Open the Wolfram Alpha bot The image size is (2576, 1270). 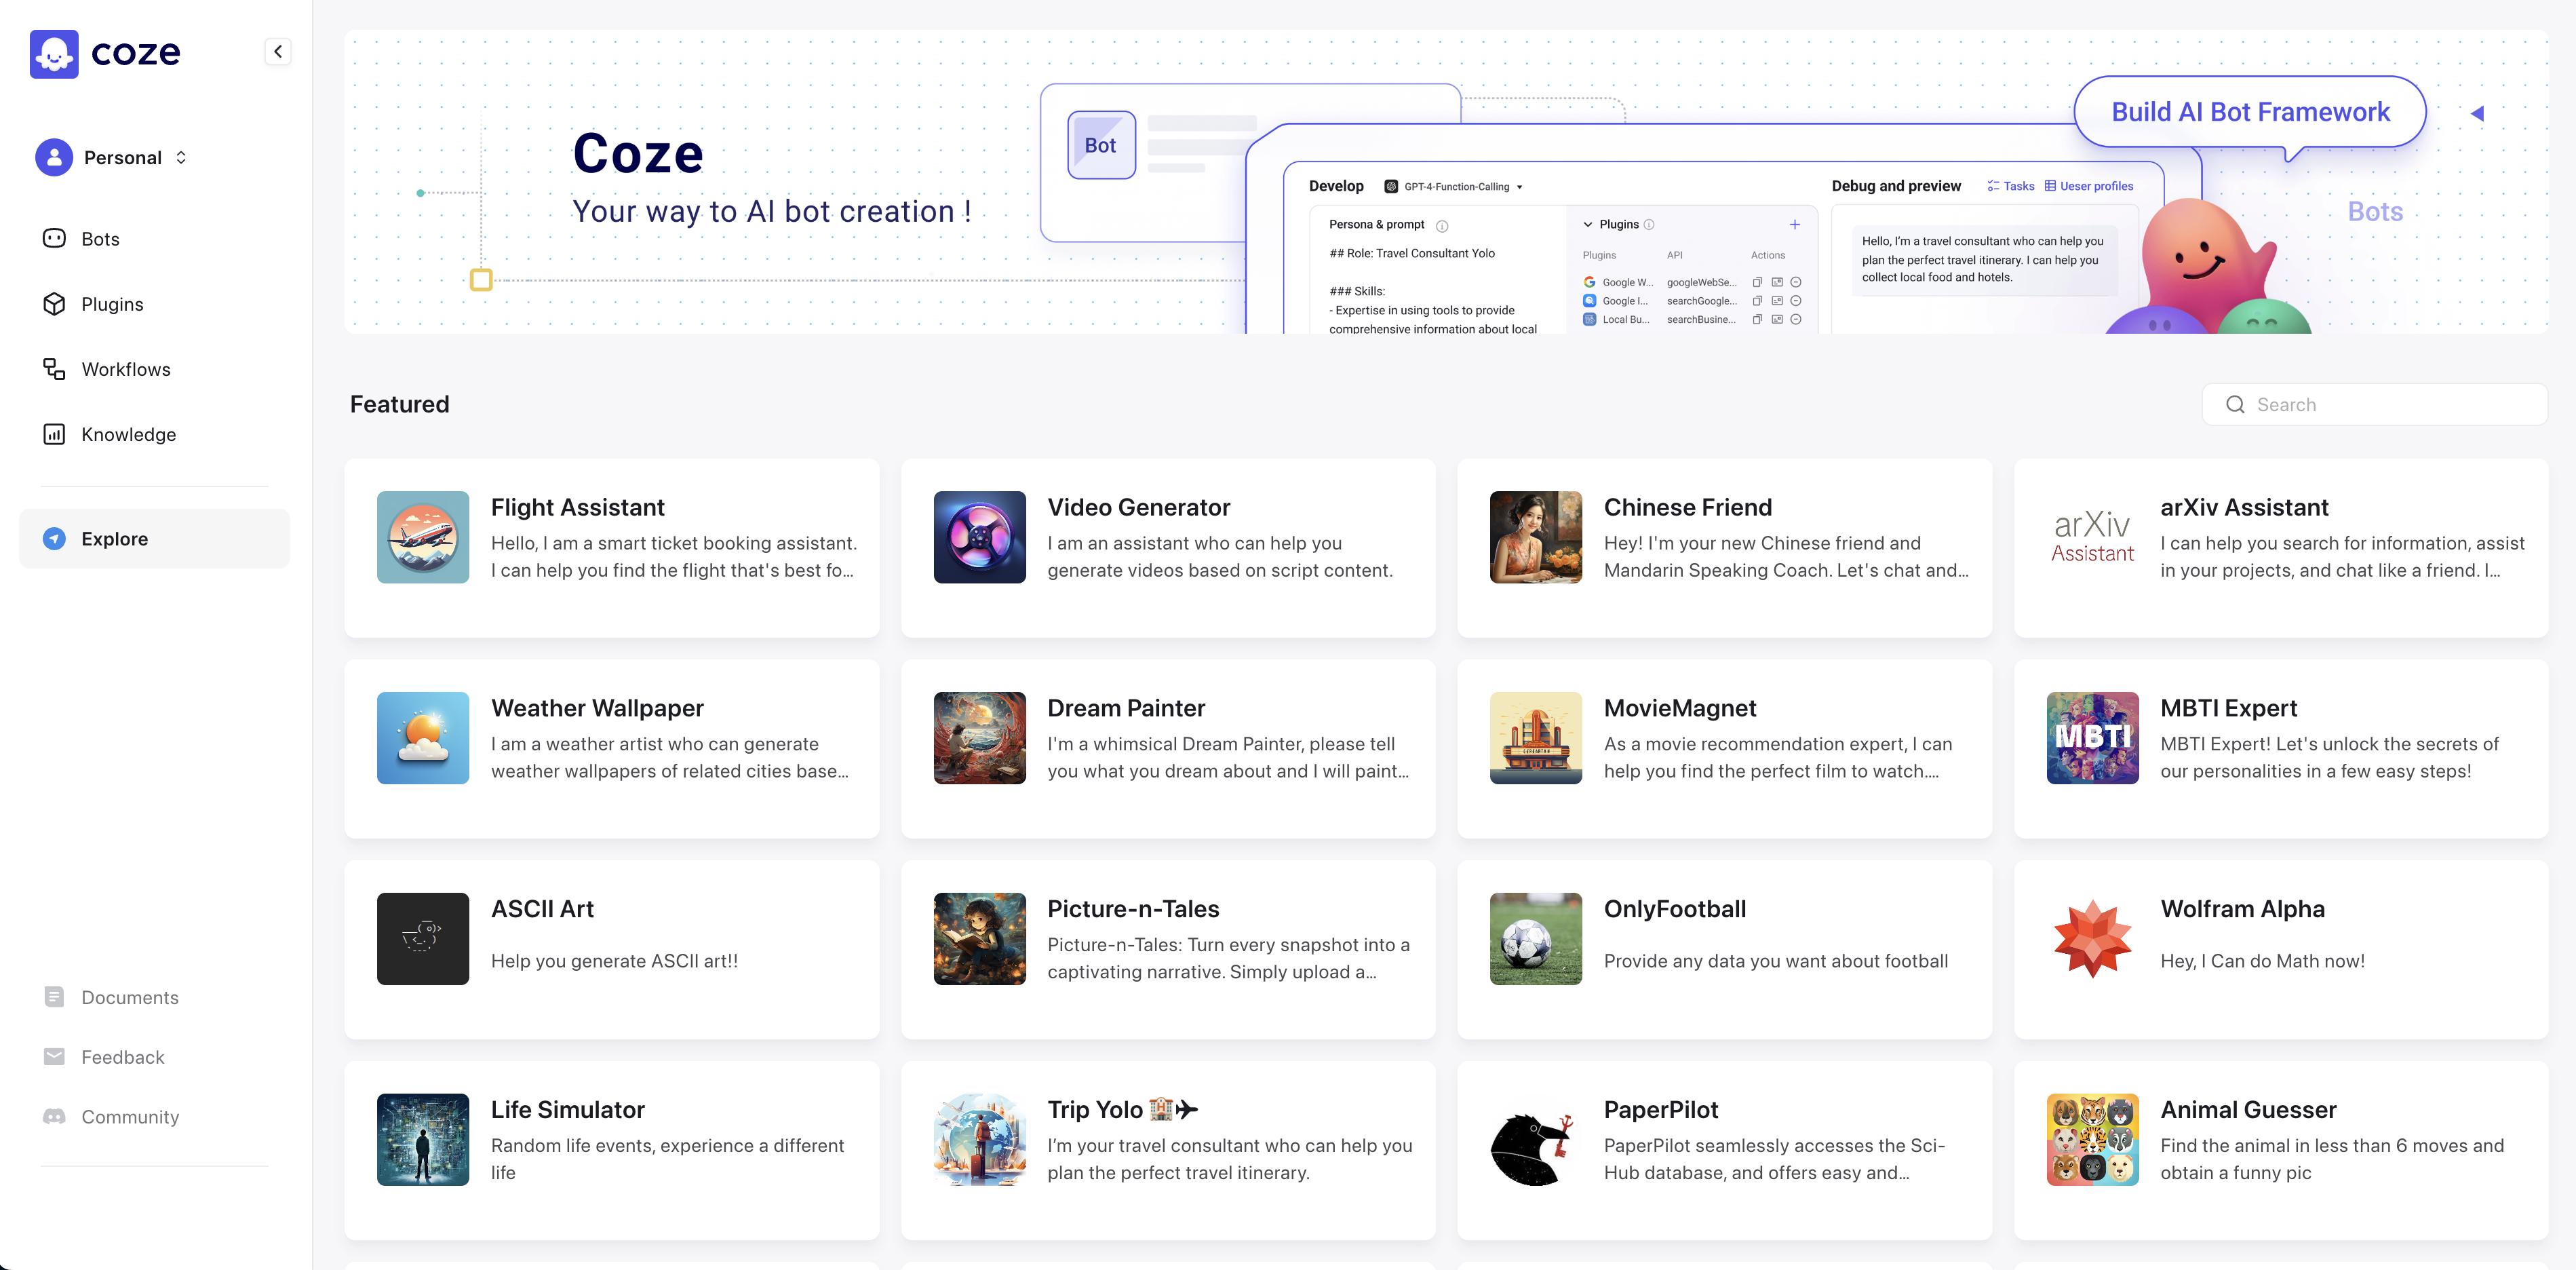tap(2280, 949)
